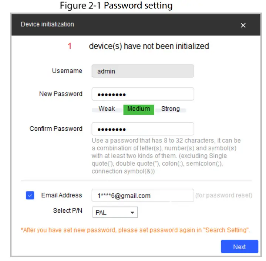The image size is (266, 261).
Task: Focus the New Password field
Action: (x=142, y=94)
